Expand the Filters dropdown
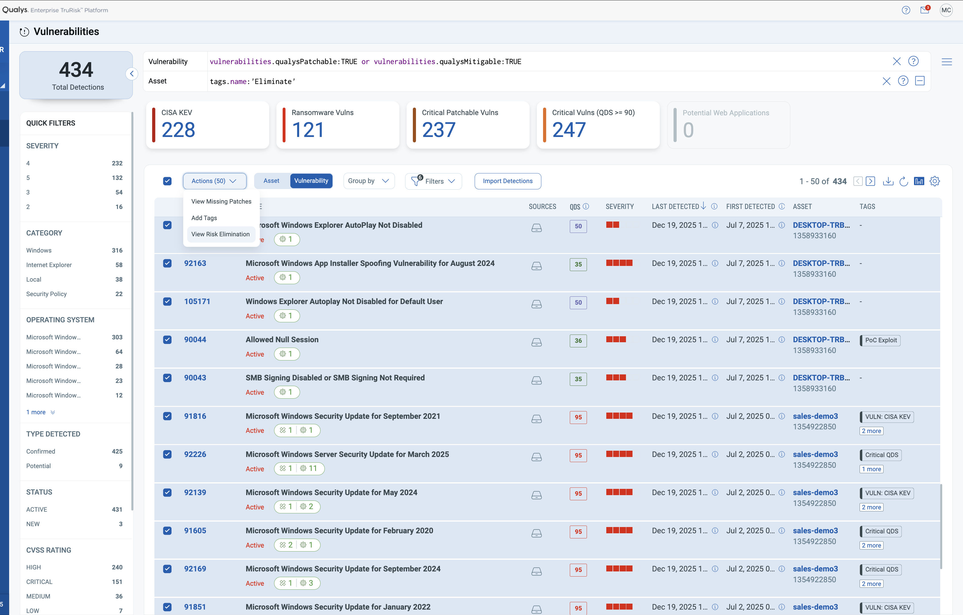This screenshot has width=963, height=615. (434, 181)
